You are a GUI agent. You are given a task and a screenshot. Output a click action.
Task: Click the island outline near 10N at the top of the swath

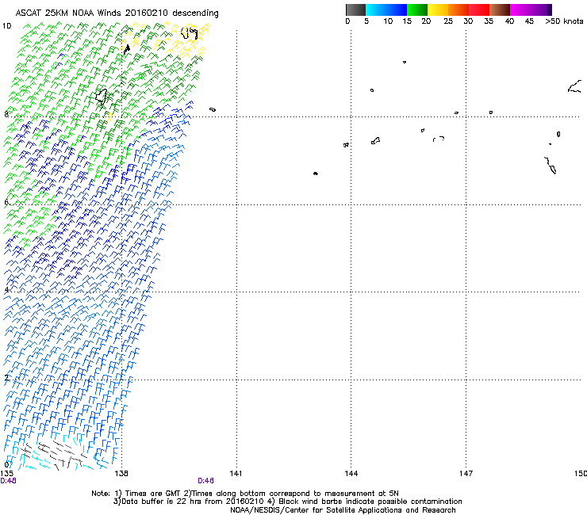(x=190, y=33)
